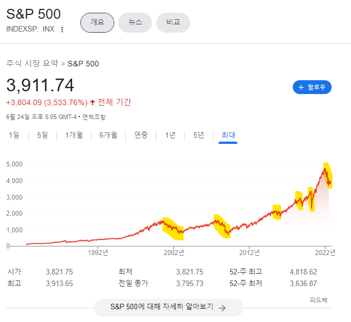Click the +3,804.09 (3,533.76%) change text

pos(47,102)
